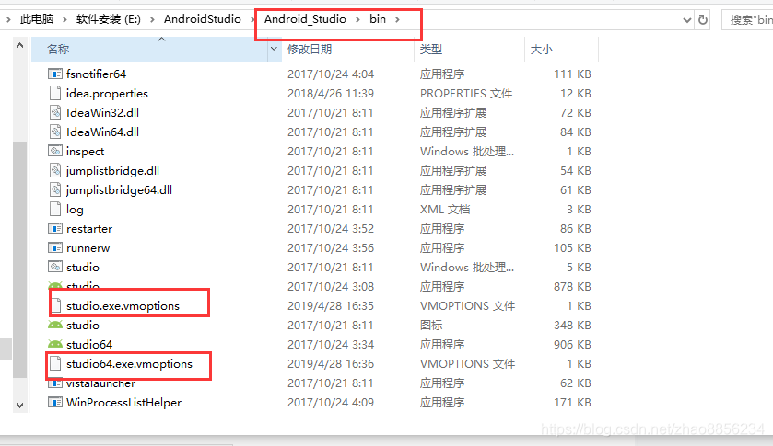The height and width of the screenshot is (446, 773).
Task: Go to Android_Studio breadcrumb folder
Action: (305, 19)
